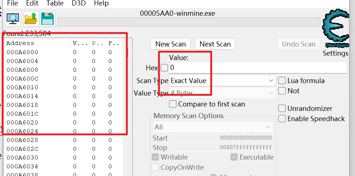The height and width of the screenshot is (176, 355).
Task: Start a New Scan
Action: coord(171,44)
